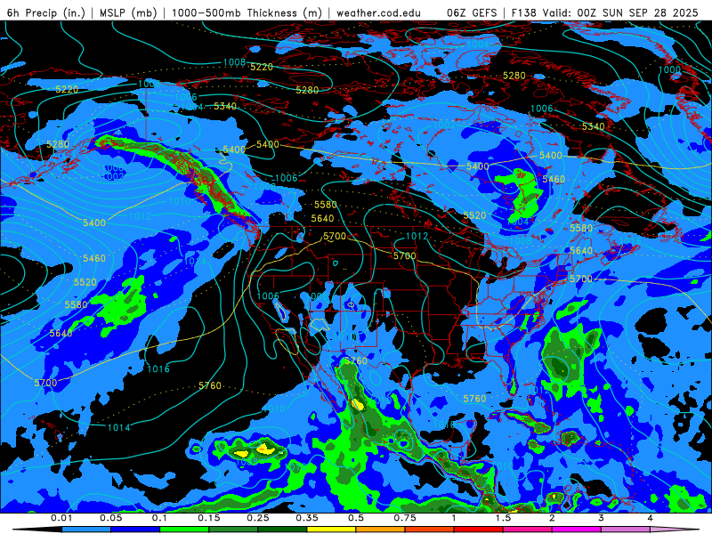Click the '0.35' legend value

pos(307,518)
